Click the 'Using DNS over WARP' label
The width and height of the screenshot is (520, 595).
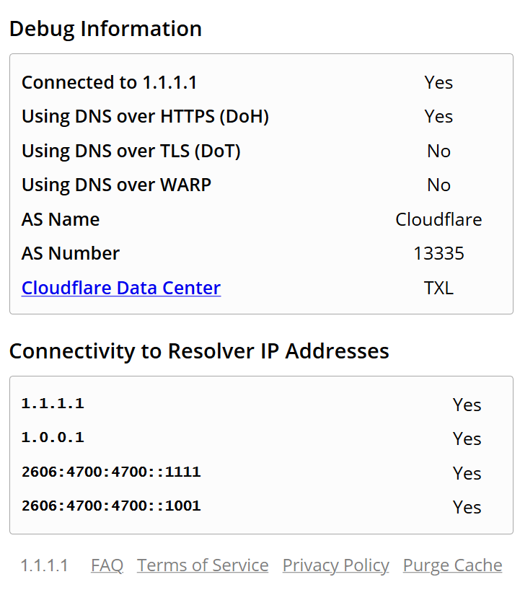coord(116,185)
